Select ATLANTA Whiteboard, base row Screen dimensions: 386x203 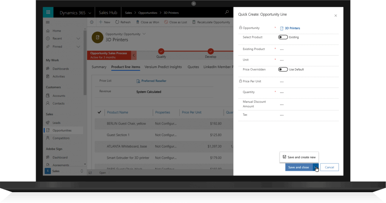point(164,146)
